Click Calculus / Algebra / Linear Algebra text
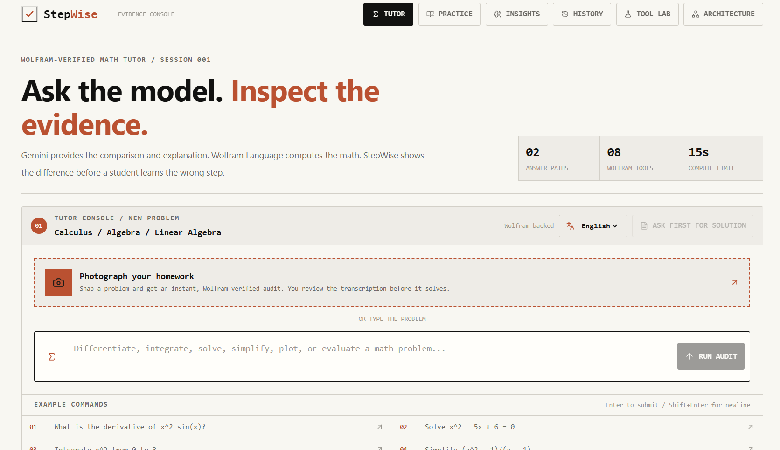The height and width of the screenshot is (450, 780). click(138, 232)
